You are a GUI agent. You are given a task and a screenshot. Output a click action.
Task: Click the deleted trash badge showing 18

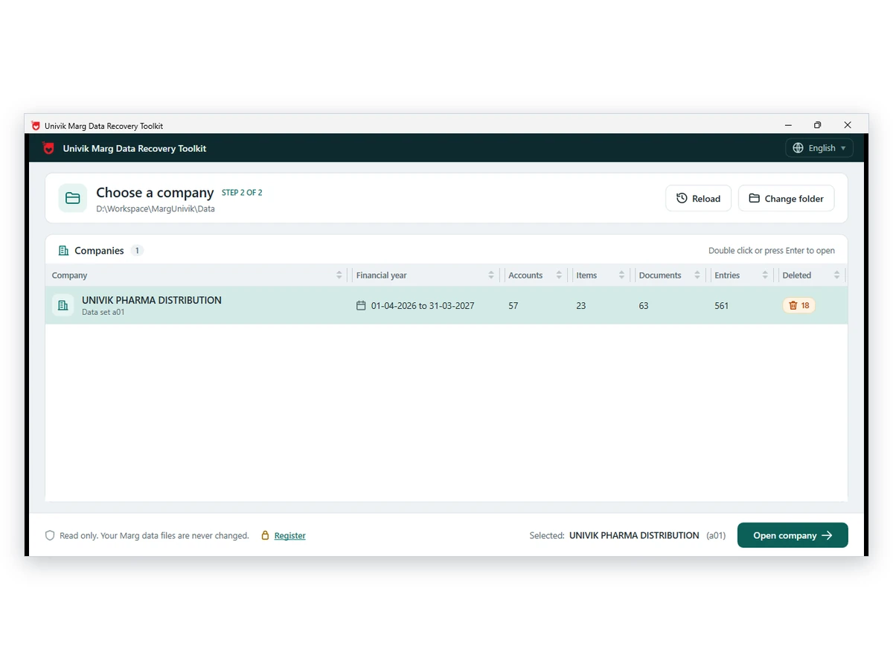pyautogui.click(x=798, y=305)
